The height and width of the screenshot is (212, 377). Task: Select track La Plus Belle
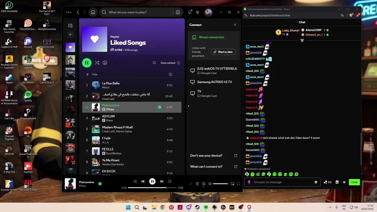(x=132, y=85)
